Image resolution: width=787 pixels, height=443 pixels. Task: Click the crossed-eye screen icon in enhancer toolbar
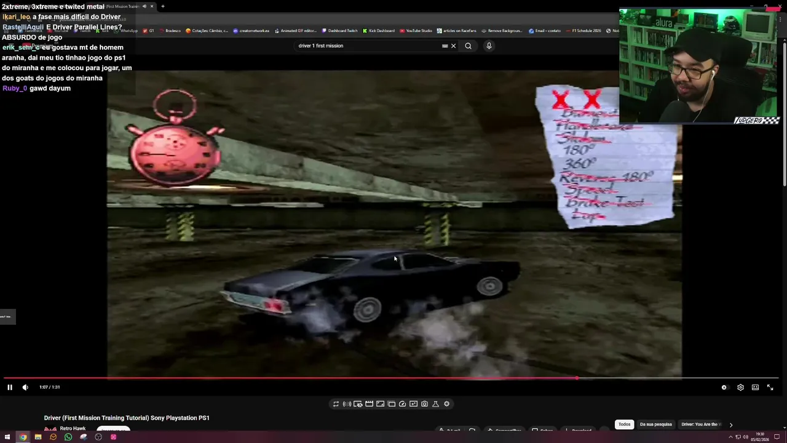point(358,404)
